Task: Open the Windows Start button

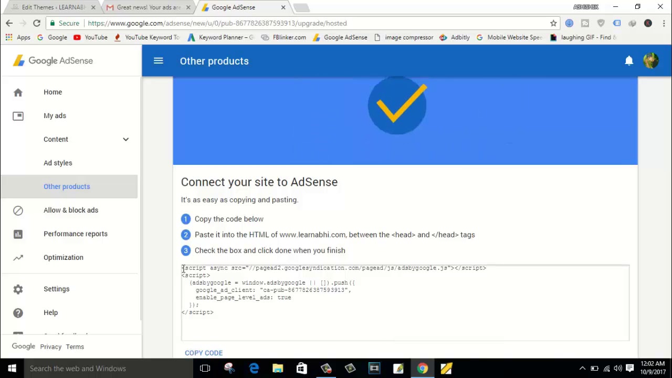Action: click(x=12, y=369)
